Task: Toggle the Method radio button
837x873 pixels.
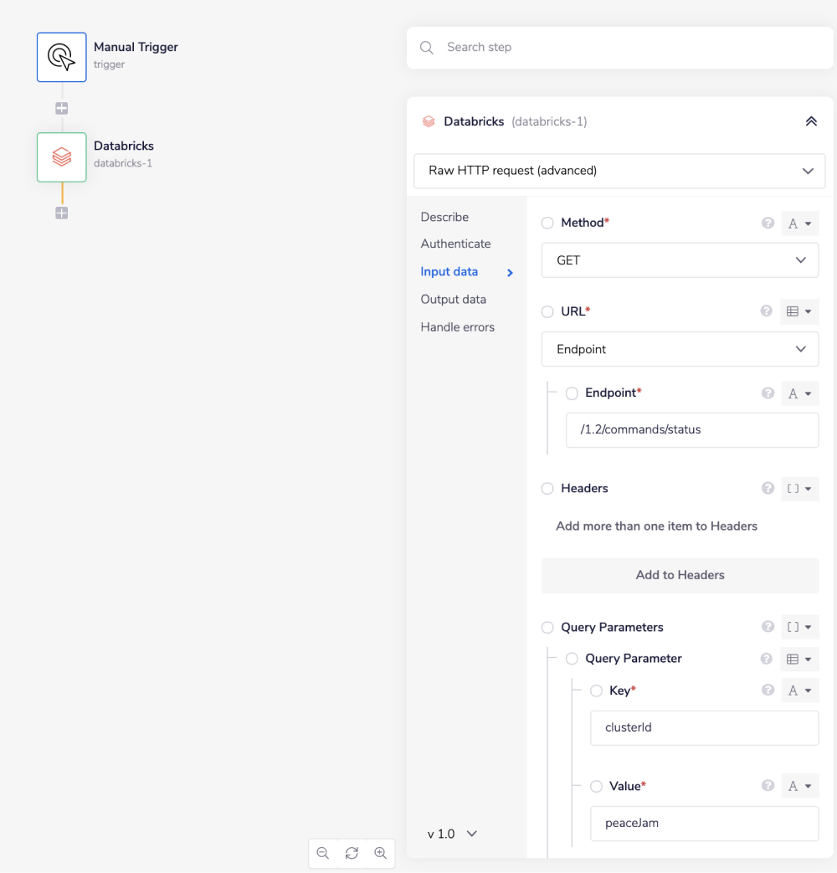Action: pos(547,223)
